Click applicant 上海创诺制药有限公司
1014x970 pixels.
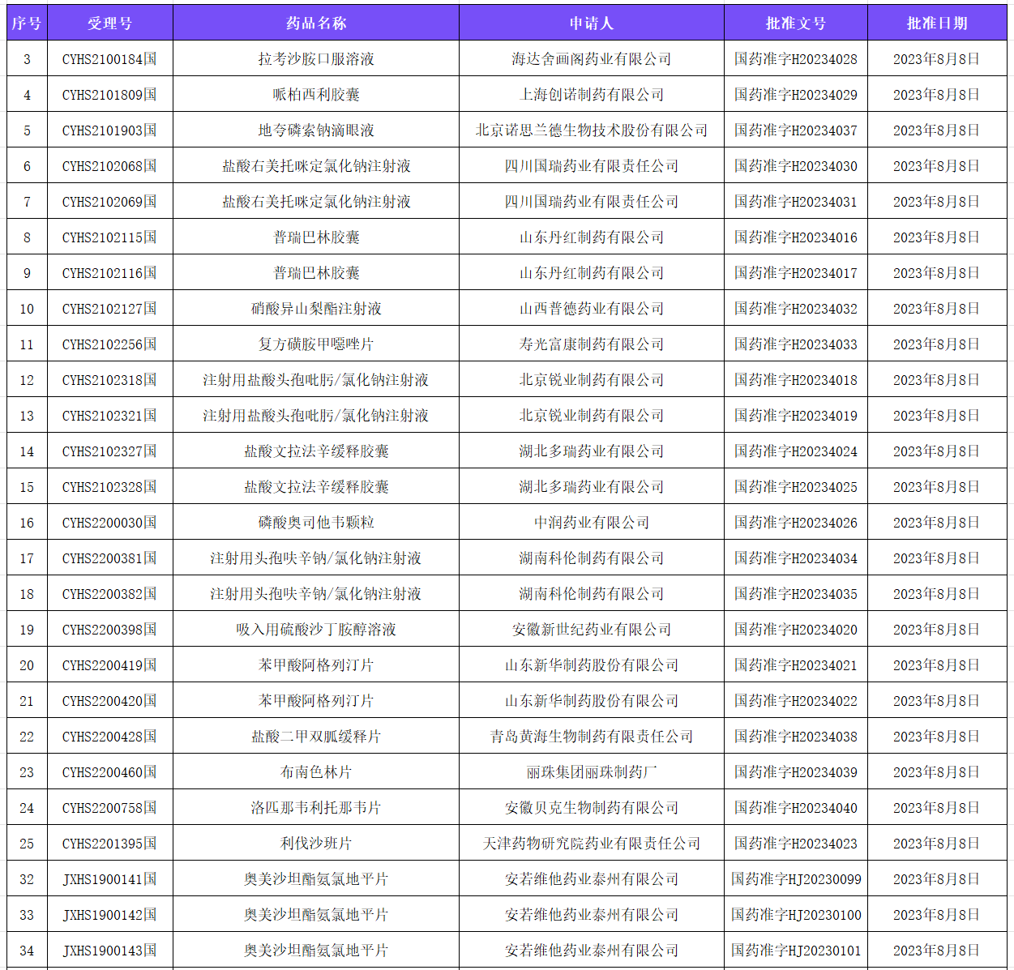pyautogui.click(x=591, y=94)
